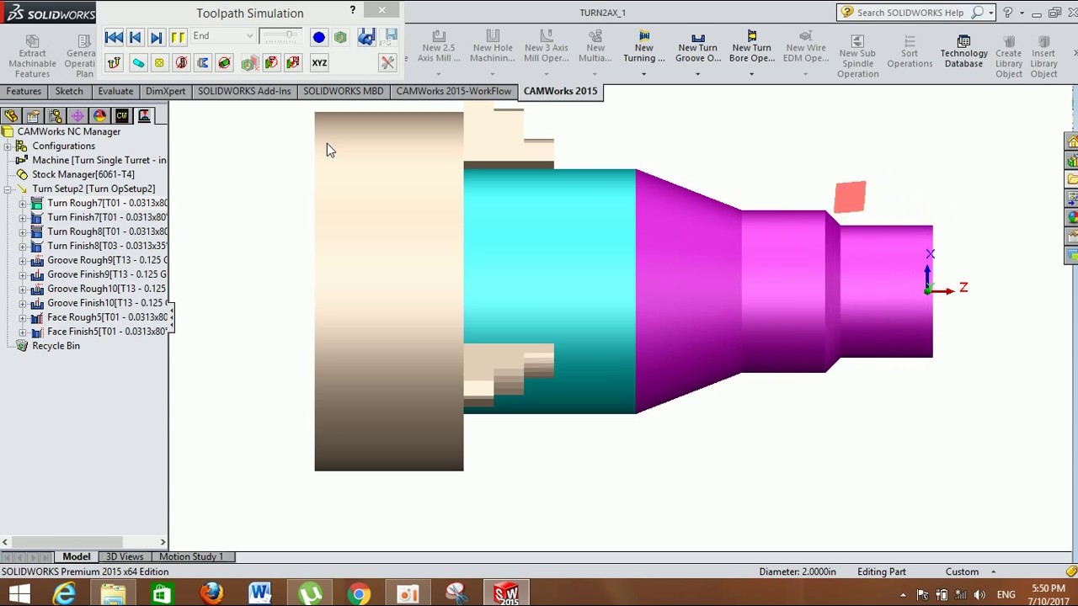Expand the Groove Rough9 operation
This screenshot has height=606, width=1078.
pyautogui.click(x=23, y=261)
